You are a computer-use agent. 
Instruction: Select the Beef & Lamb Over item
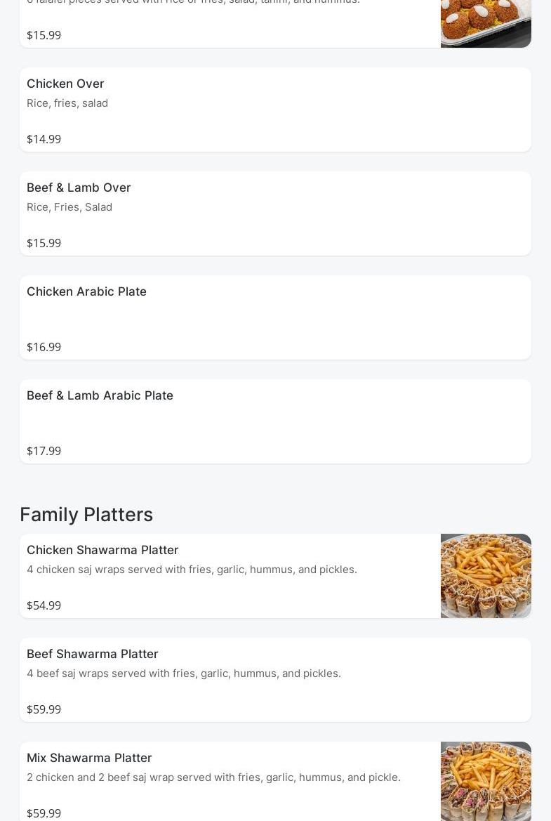coord(275,214)
